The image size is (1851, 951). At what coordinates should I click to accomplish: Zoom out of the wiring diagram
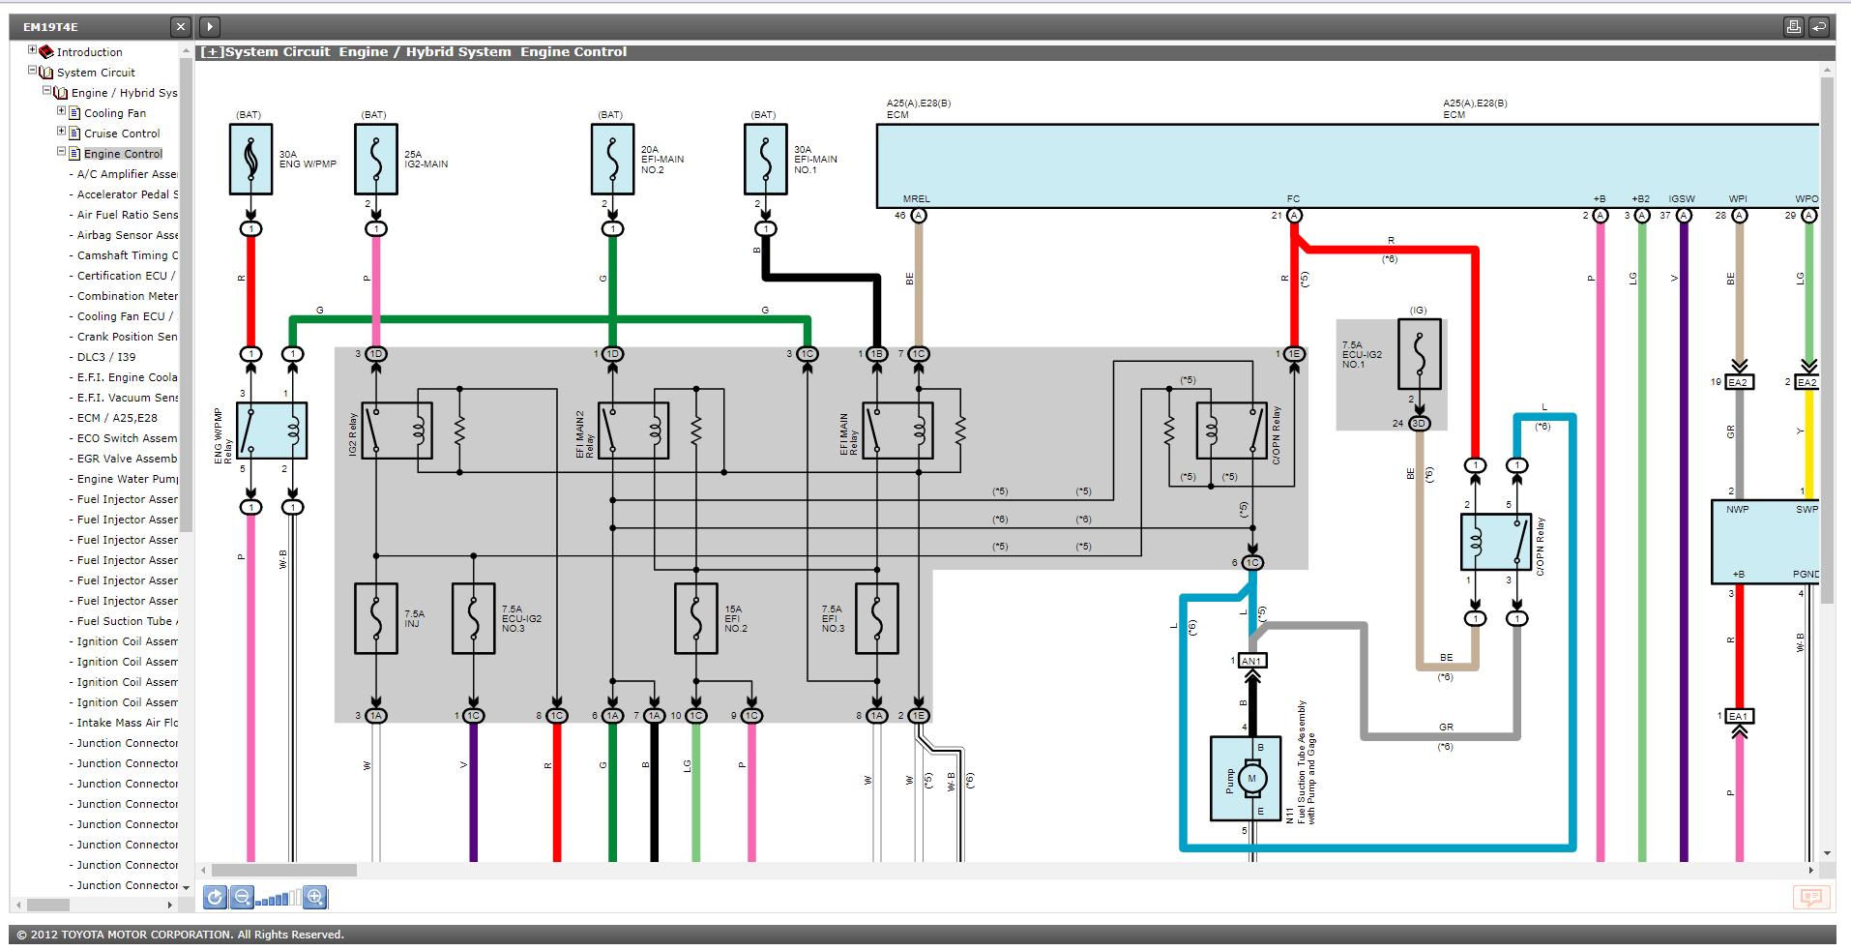[243, 897]
